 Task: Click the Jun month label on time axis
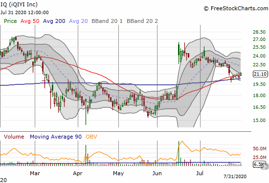point(157,173)
